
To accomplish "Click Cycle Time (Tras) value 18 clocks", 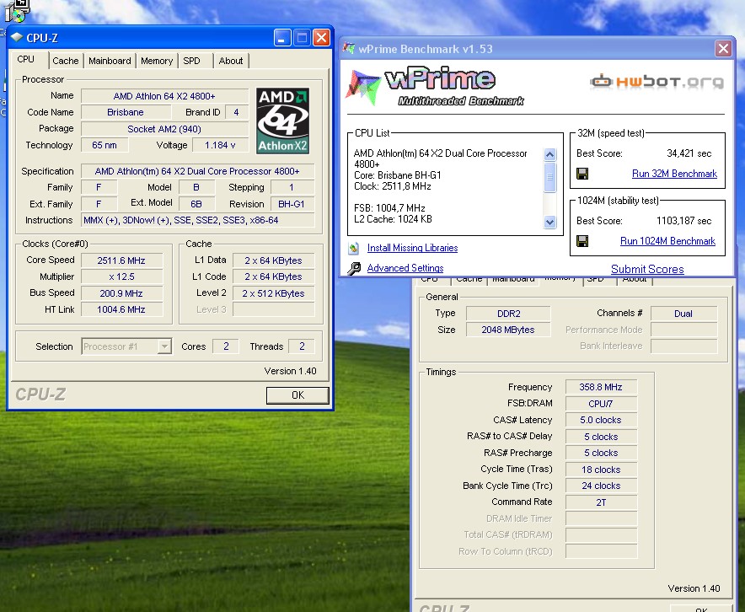I will coord(601,470).
